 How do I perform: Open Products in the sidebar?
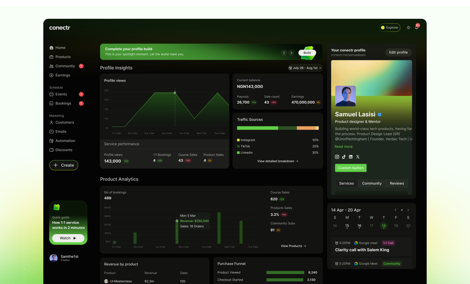60,57
